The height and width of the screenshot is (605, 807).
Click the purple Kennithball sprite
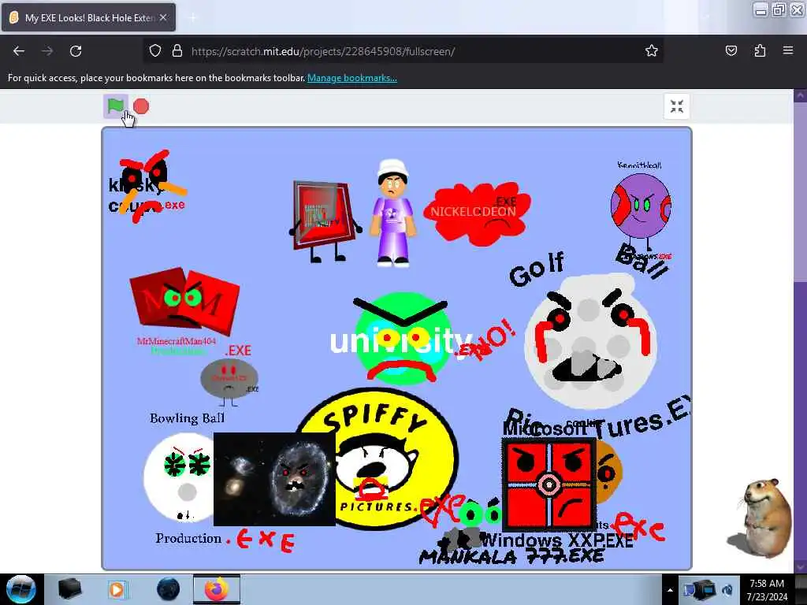click(641, 207)
